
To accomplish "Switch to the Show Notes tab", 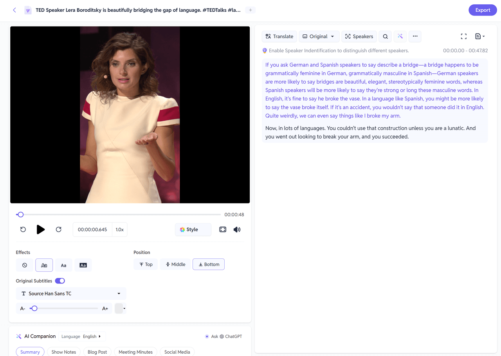I will (x=64, y=352).
